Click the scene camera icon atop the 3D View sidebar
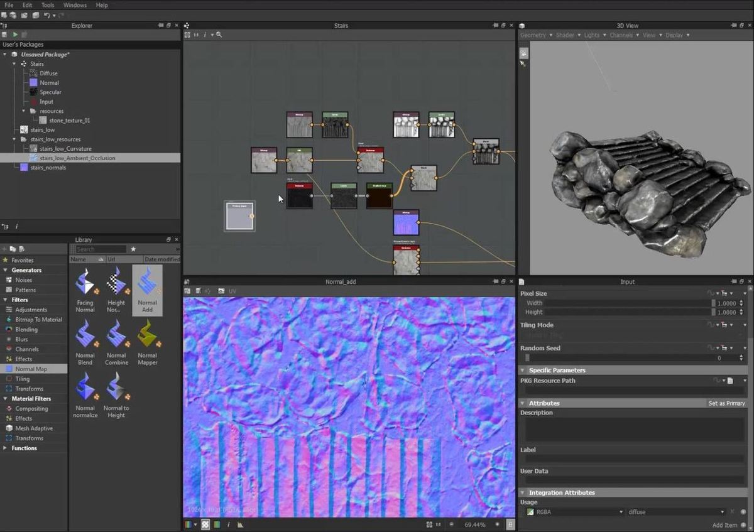 click(524, 53)
